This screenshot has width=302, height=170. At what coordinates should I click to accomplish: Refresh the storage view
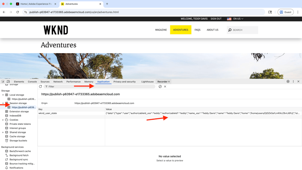(x=40, y=87)
